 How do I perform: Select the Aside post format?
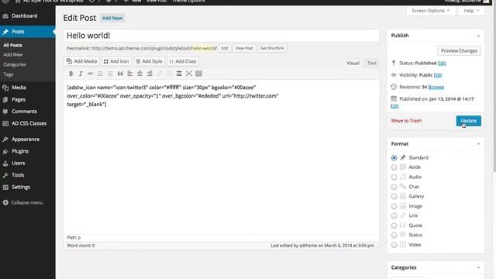[x=394, y=167]
